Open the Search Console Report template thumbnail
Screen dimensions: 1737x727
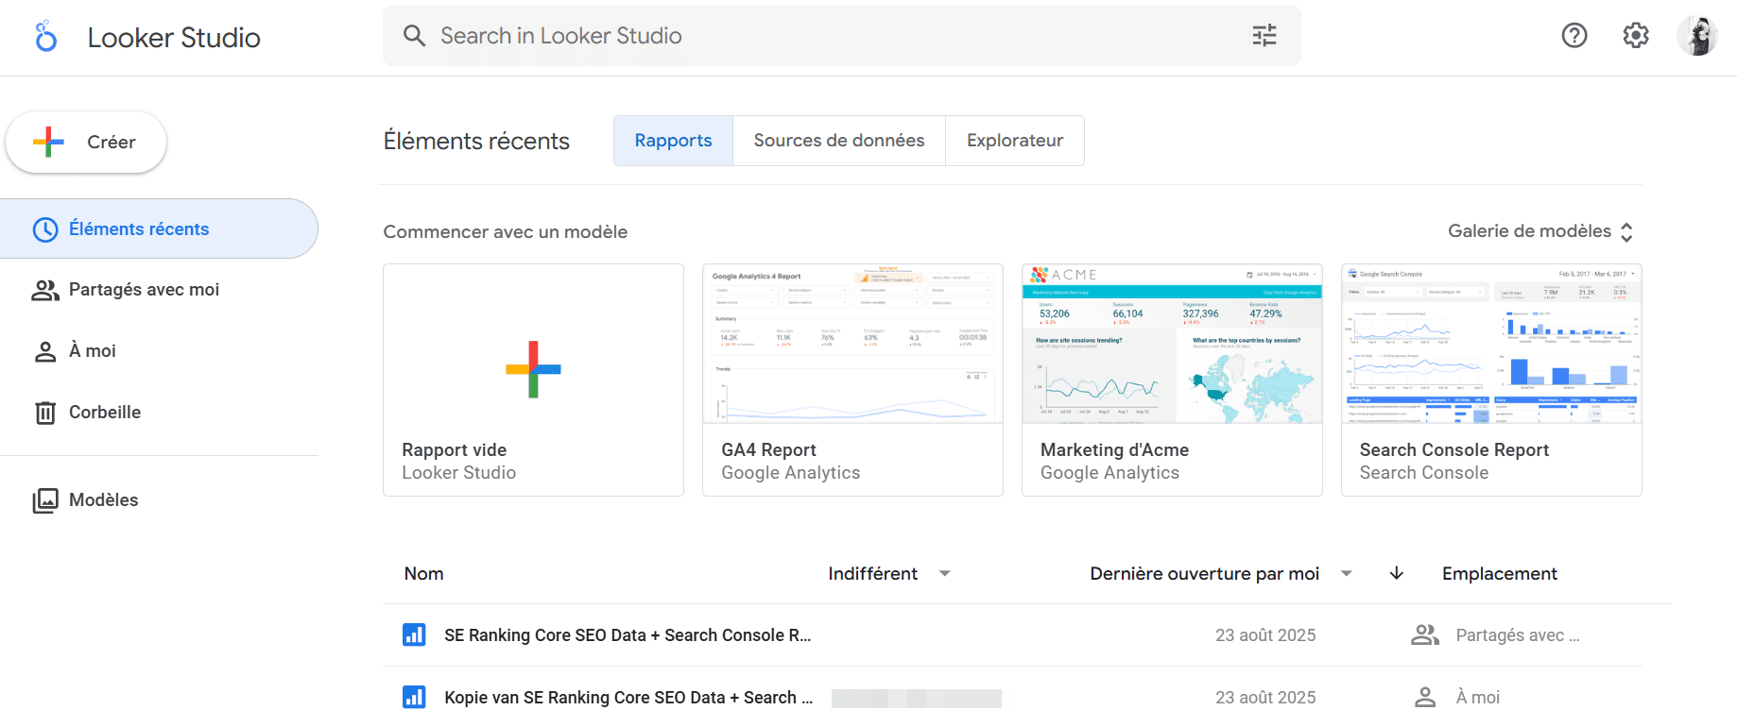tap(1491, 344)
